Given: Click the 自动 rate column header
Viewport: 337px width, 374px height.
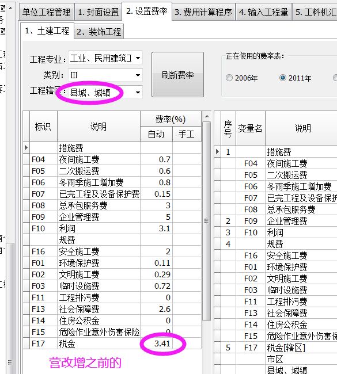Looking at the screenshot, I should 156,134.
